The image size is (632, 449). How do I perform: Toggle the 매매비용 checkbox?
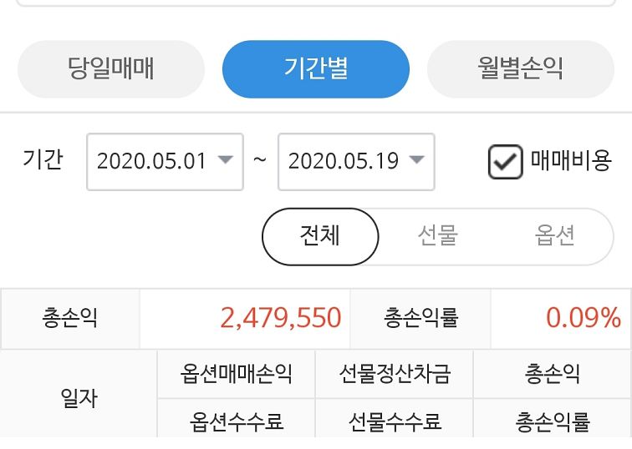click(x=505, y=162)
